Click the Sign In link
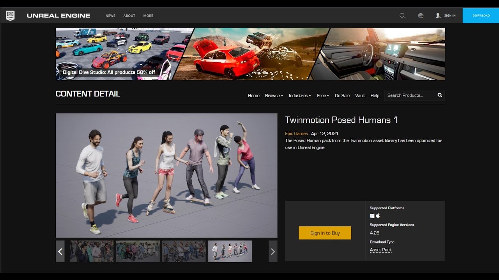 [450, 16]
